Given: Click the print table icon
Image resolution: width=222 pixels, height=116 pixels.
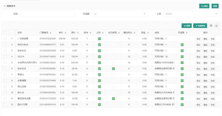Looking at the screenshot, I should point(216,26).
